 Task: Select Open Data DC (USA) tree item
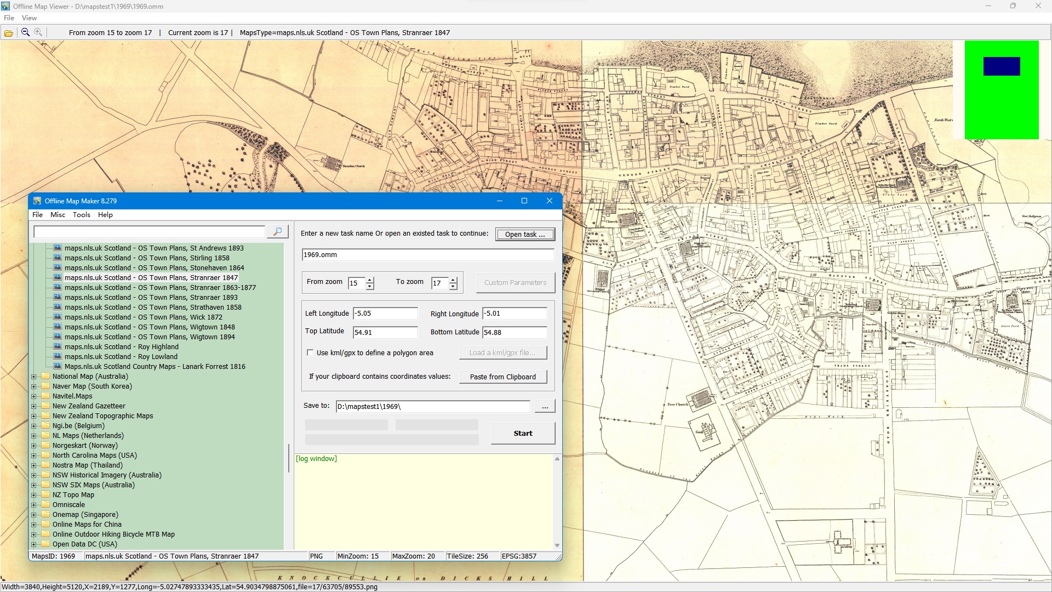point(85,544)
